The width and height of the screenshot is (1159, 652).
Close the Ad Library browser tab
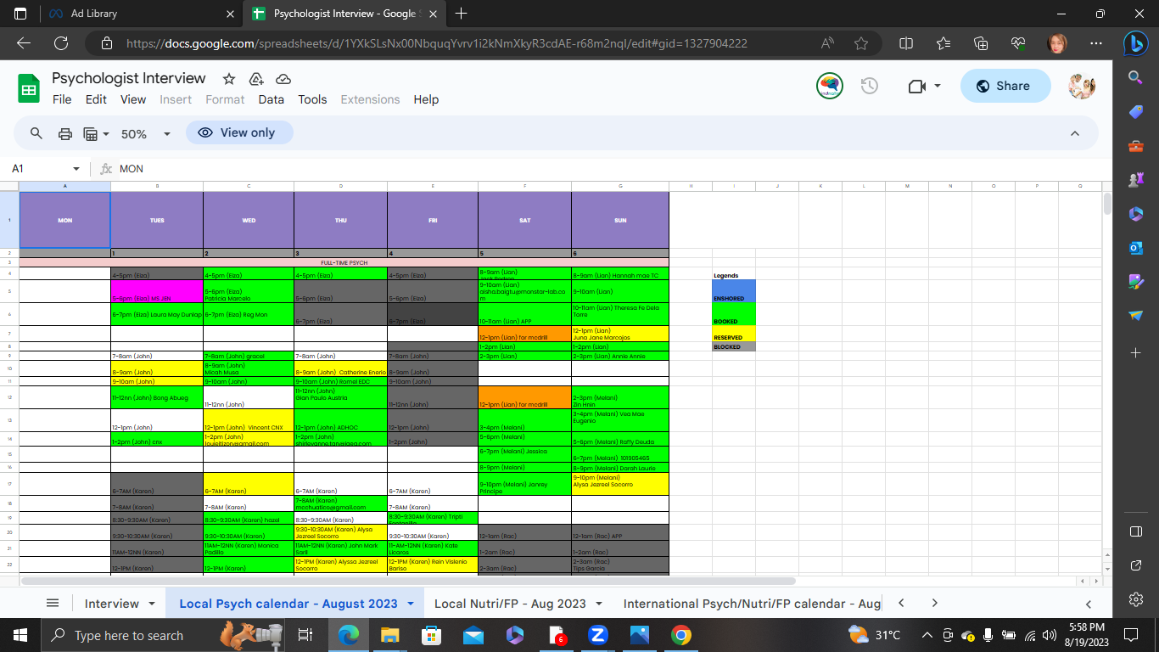point(230,14)
